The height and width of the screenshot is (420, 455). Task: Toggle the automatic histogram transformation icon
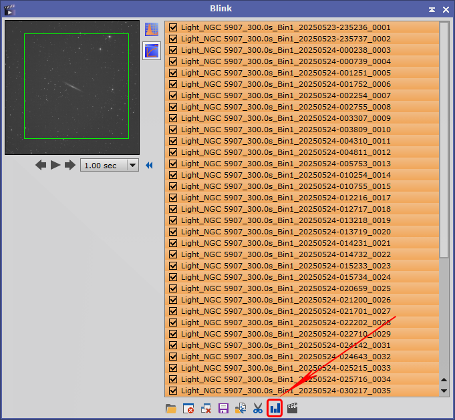(x=152, y=29)
